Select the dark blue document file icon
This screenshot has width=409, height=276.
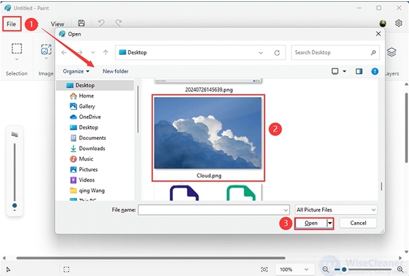pyautogui.click(x=184, y=193)
